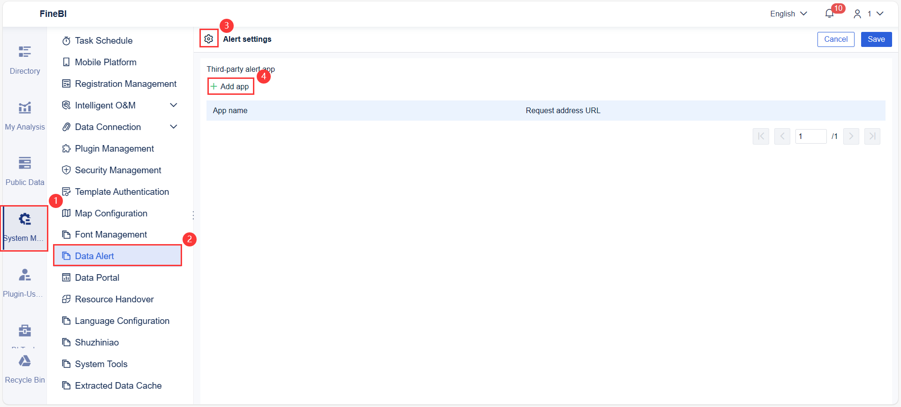Jump to the last page
The height and width of the screenshot is (407, 901).
coord(872,136)
